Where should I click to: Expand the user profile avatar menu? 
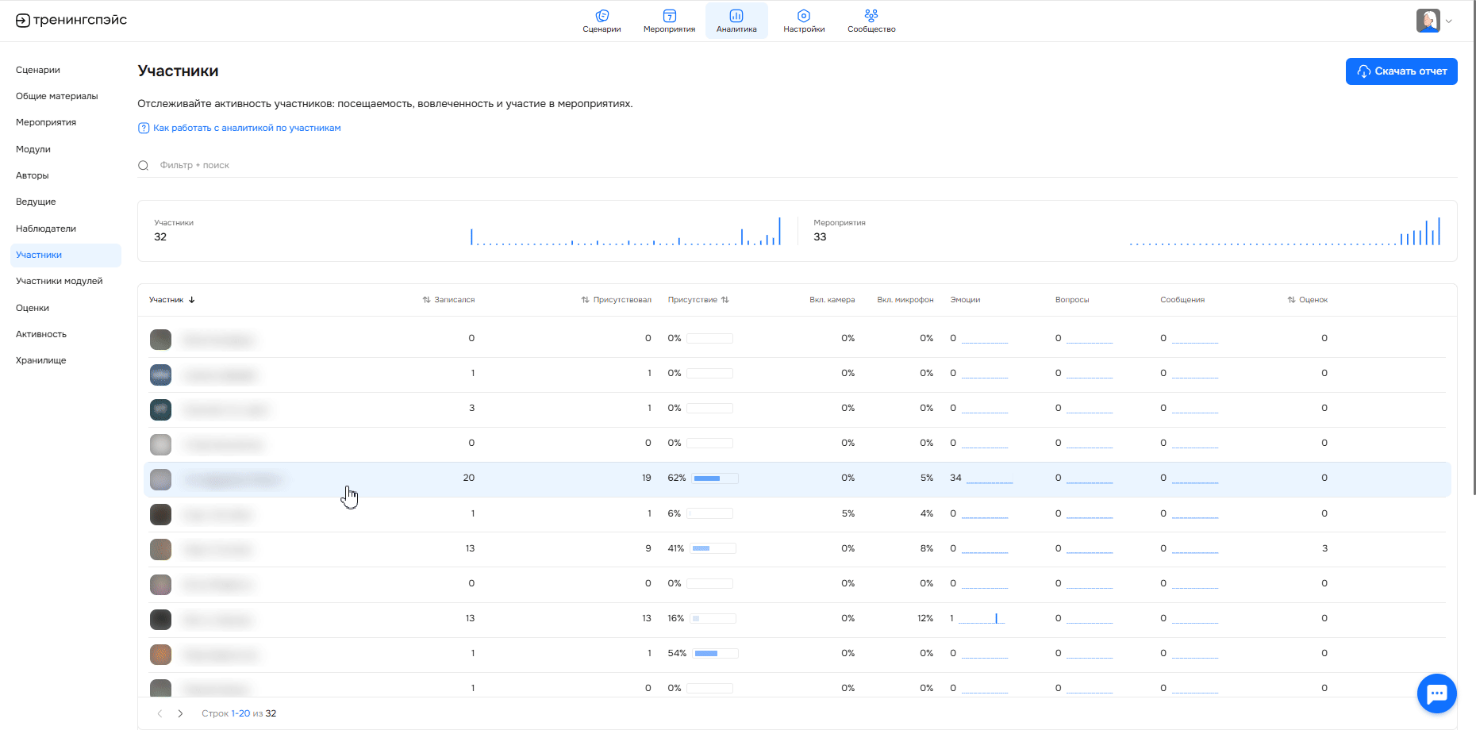coord(1433,21)
